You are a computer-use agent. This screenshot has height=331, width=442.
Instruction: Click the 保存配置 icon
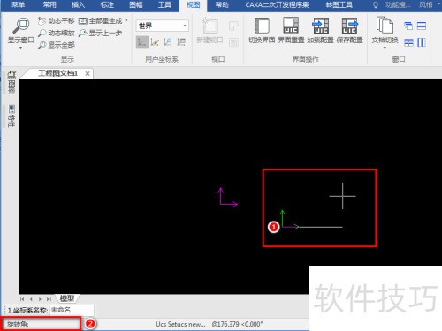[349, 26]
